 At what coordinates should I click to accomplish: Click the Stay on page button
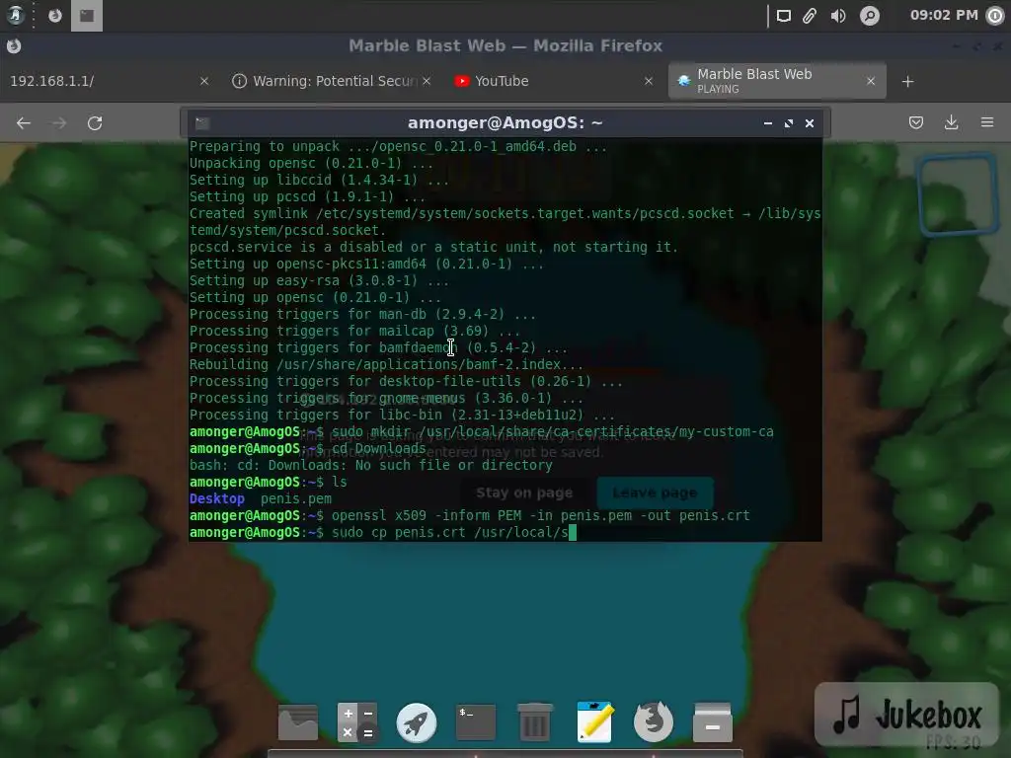click(524, 493)
